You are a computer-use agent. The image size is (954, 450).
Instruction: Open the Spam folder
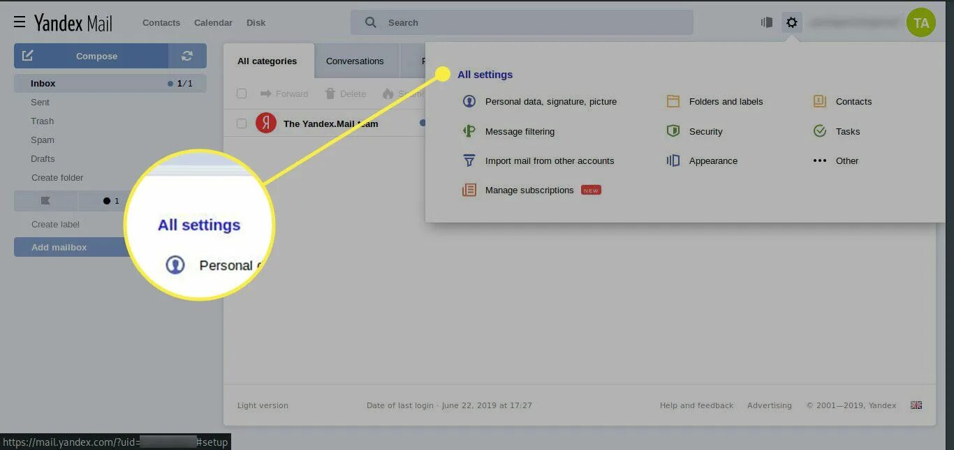tap(43, 140)
